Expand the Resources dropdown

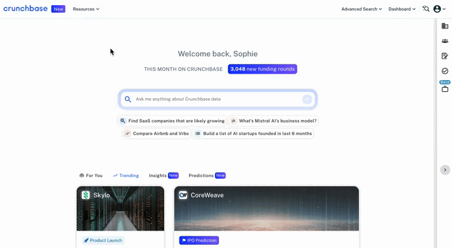86,9
